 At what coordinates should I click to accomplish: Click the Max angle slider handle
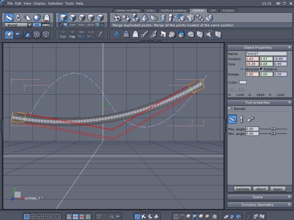point(273,129)
